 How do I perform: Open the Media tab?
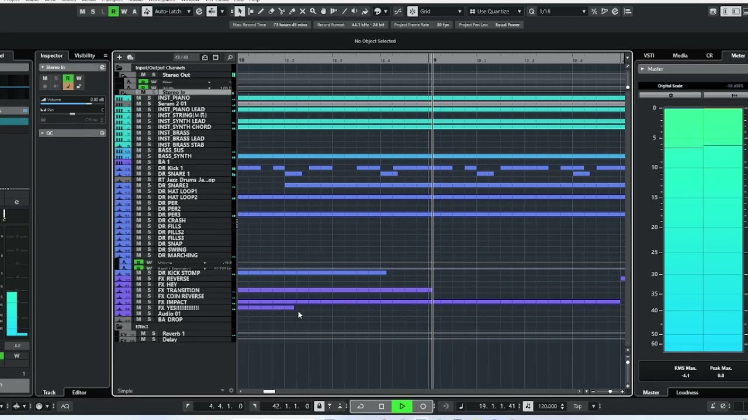(x=680, y=55)
